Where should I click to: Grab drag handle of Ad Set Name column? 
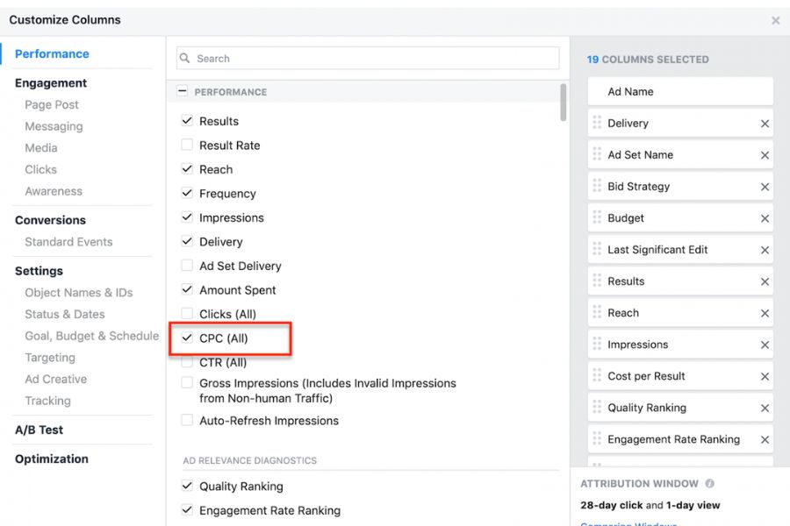point(597,154)
